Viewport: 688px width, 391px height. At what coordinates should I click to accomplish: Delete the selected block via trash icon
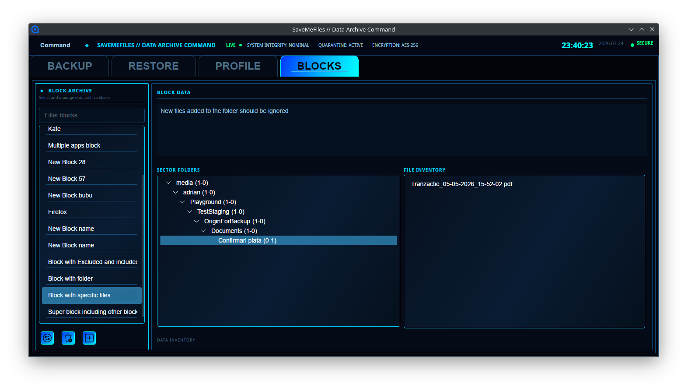(68, 338)
